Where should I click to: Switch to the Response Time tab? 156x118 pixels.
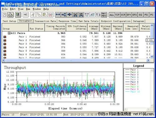tap(67, 21)
